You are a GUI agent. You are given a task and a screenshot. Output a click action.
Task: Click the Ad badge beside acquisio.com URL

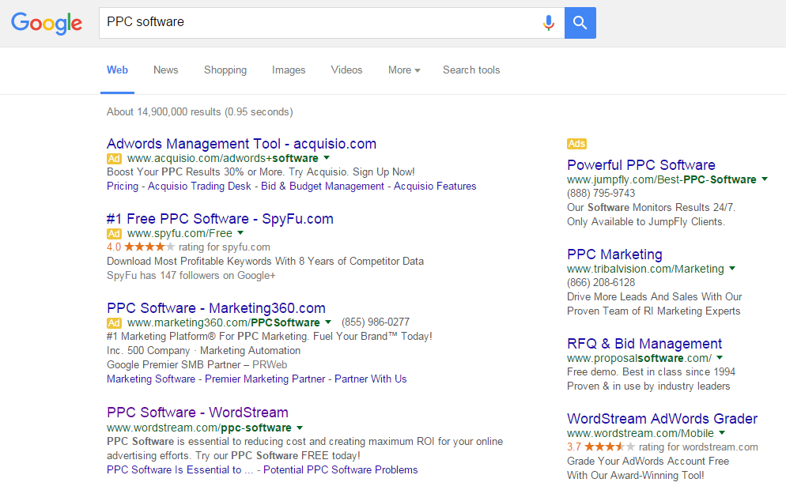[x=114, y=159]
